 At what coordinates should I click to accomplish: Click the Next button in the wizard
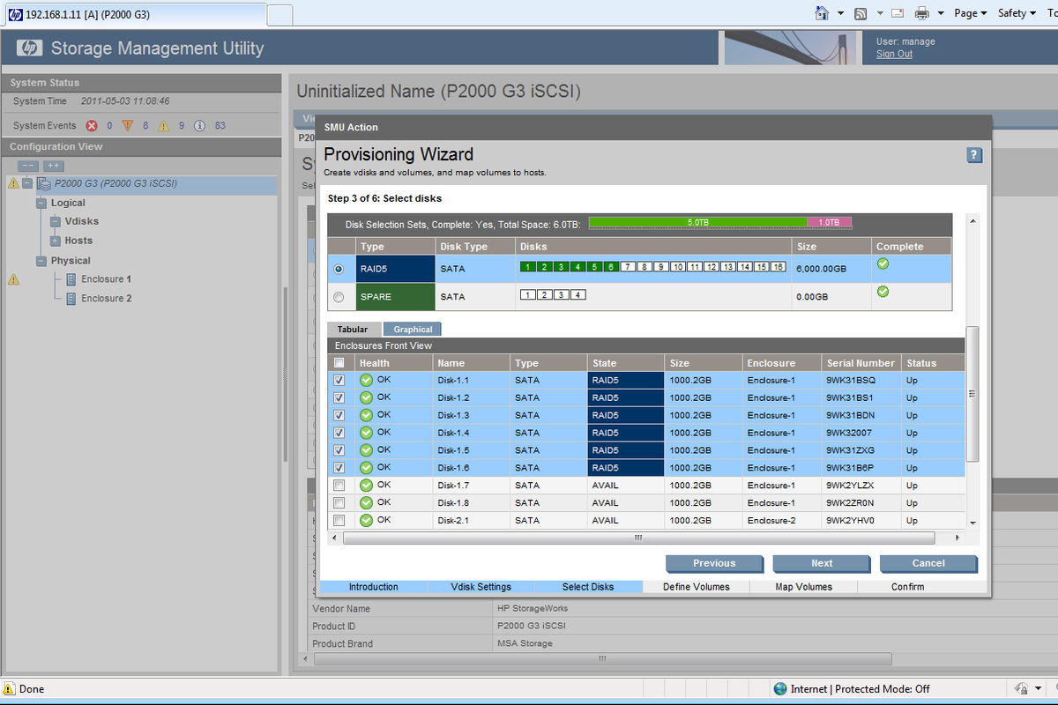click(x=821, y=563)
